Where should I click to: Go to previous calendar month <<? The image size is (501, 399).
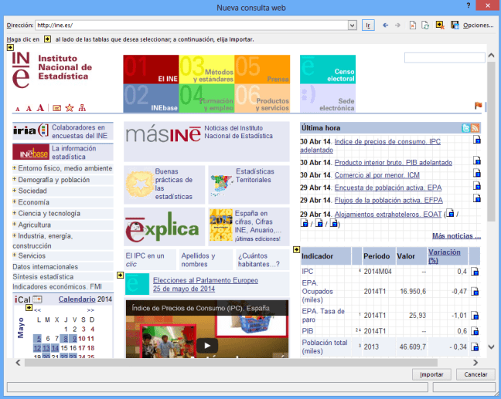(x=37, y=310)
